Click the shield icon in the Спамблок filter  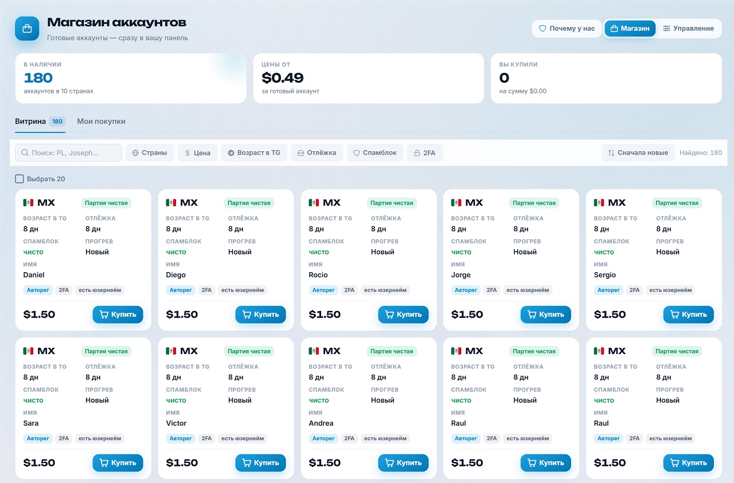tap(356, 153)
